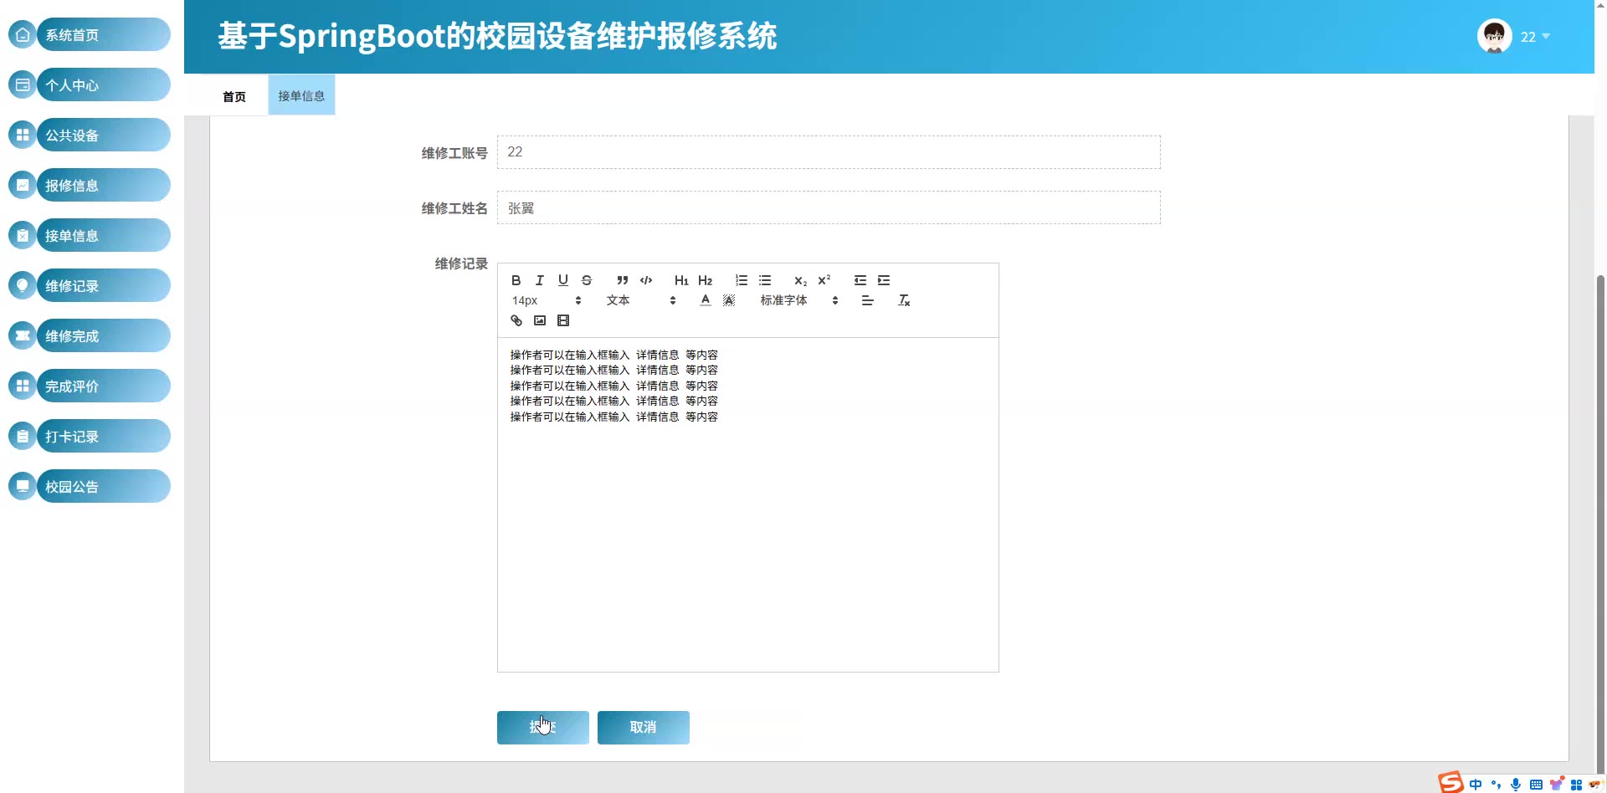Insert a hyperlink into the editor
The height and width of the screenshot is (793, 1607).
coord(516,320)
